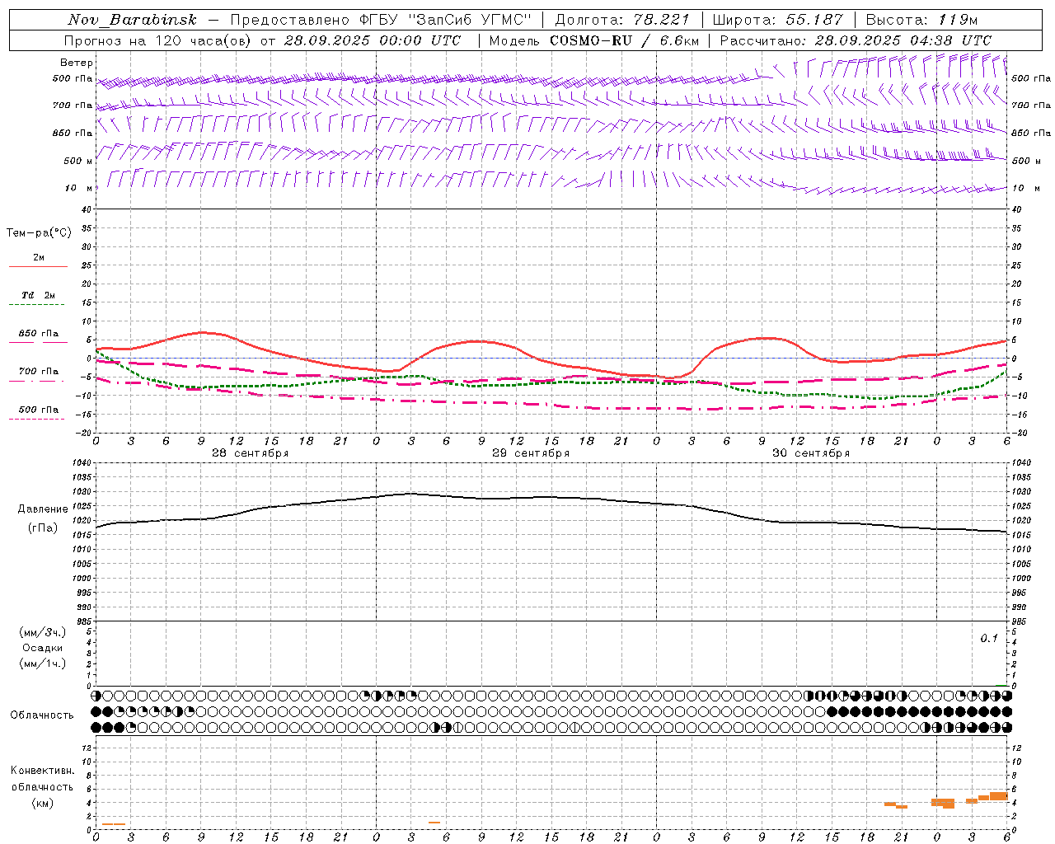
Task: Click the '500 м' wind level label on the left axis
Action: (x=77, y=161)
